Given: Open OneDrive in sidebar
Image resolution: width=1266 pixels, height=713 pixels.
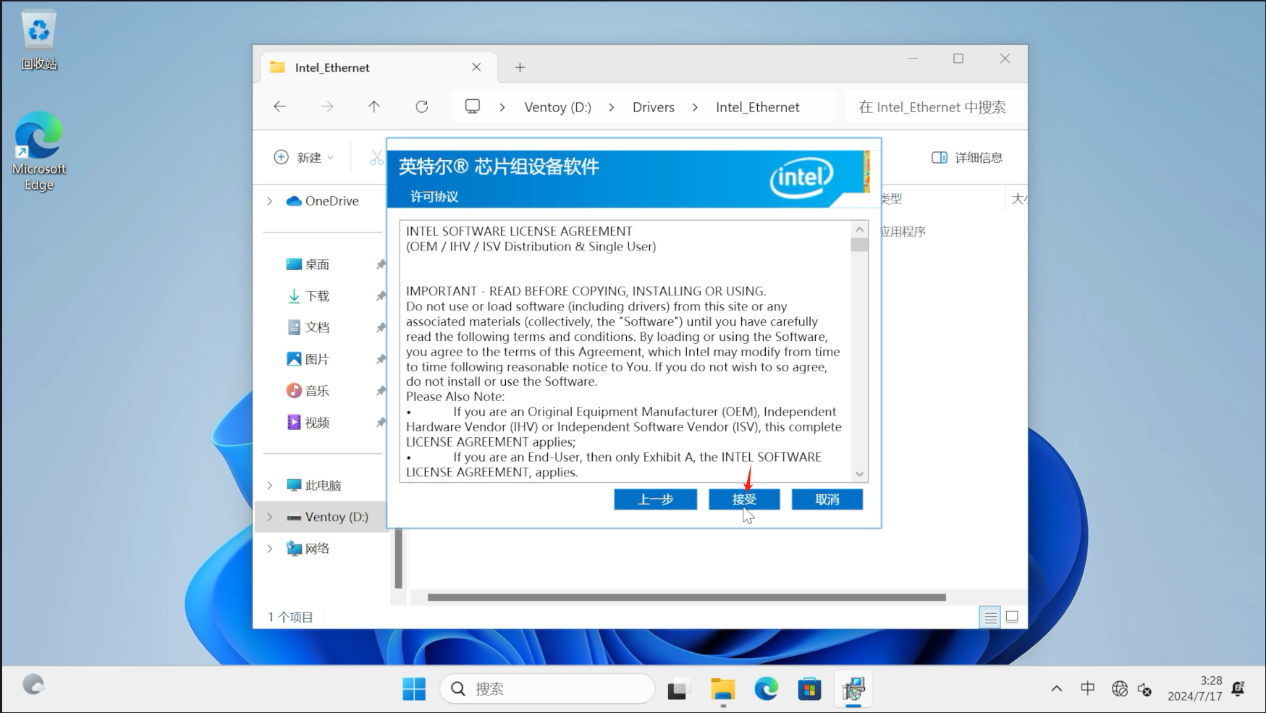Looking at the screenshot, I should coord(323,201).
